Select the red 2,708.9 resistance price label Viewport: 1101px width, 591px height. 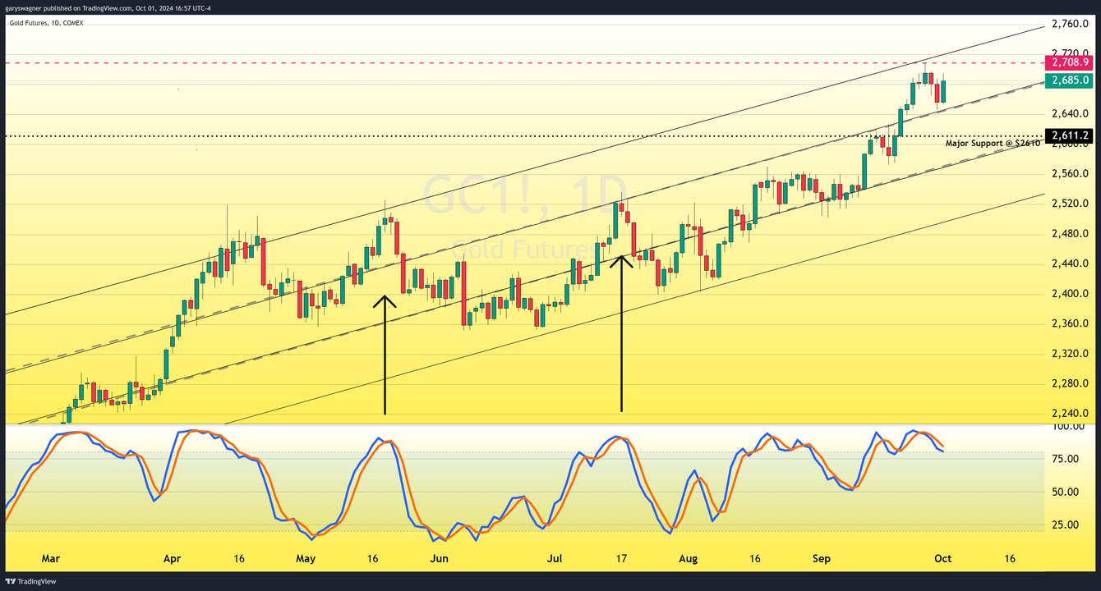1068,62
